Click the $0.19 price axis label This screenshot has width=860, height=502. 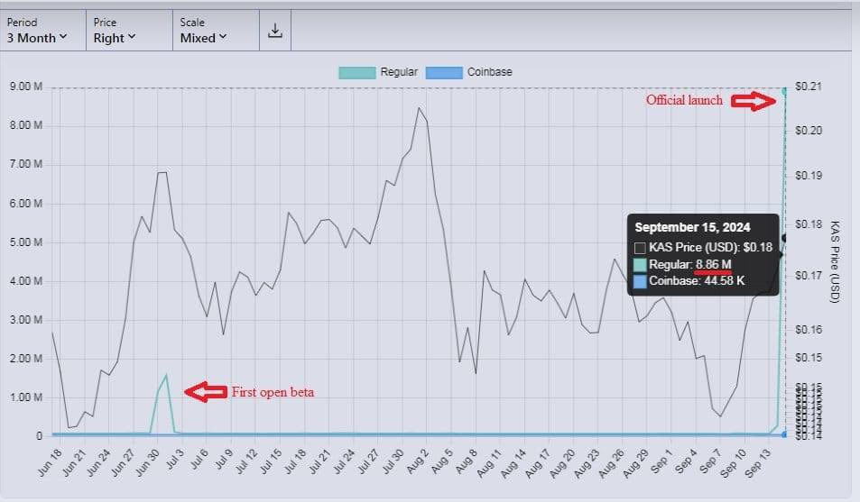(809, 176)
